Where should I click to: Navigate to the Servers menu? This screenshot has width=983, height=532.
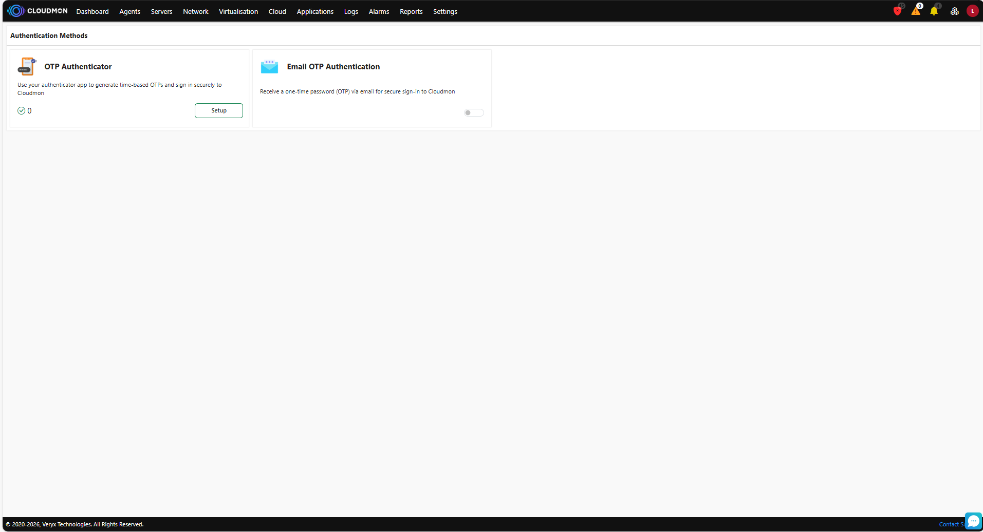(161, 11)
